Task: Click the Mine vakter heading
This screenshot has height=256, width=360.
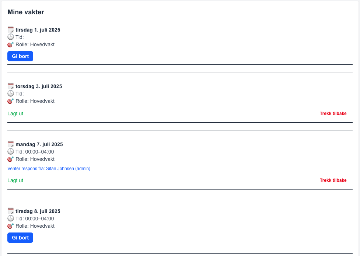Action: pos(26,12)
